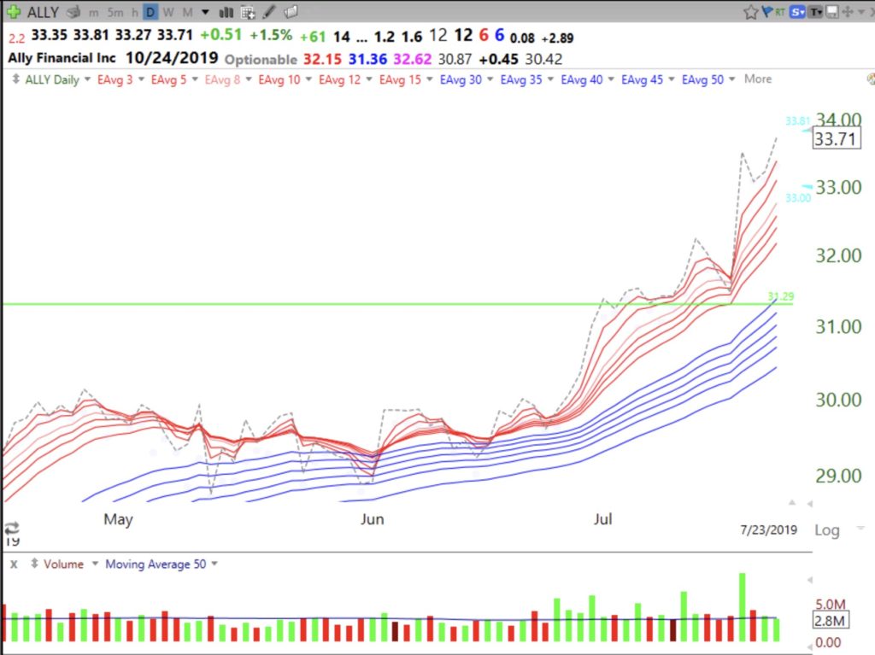Click the cyan 33.81 price marker

[x=797, y=121]
